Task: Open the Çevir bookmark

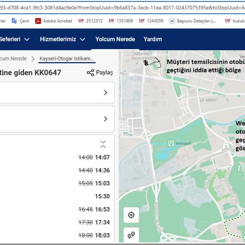Action: pos(20,21)
